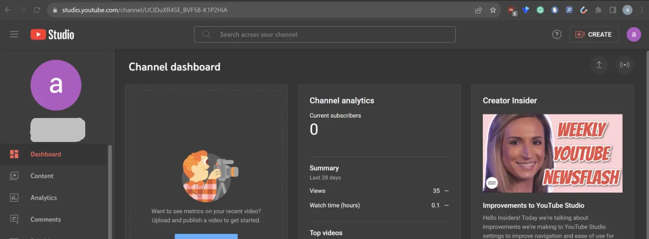Click the red extension icon with badge 5
Image resolution: width=649 pixels, height=239 pixels.
pyautogui.click(x=512, y=10)
